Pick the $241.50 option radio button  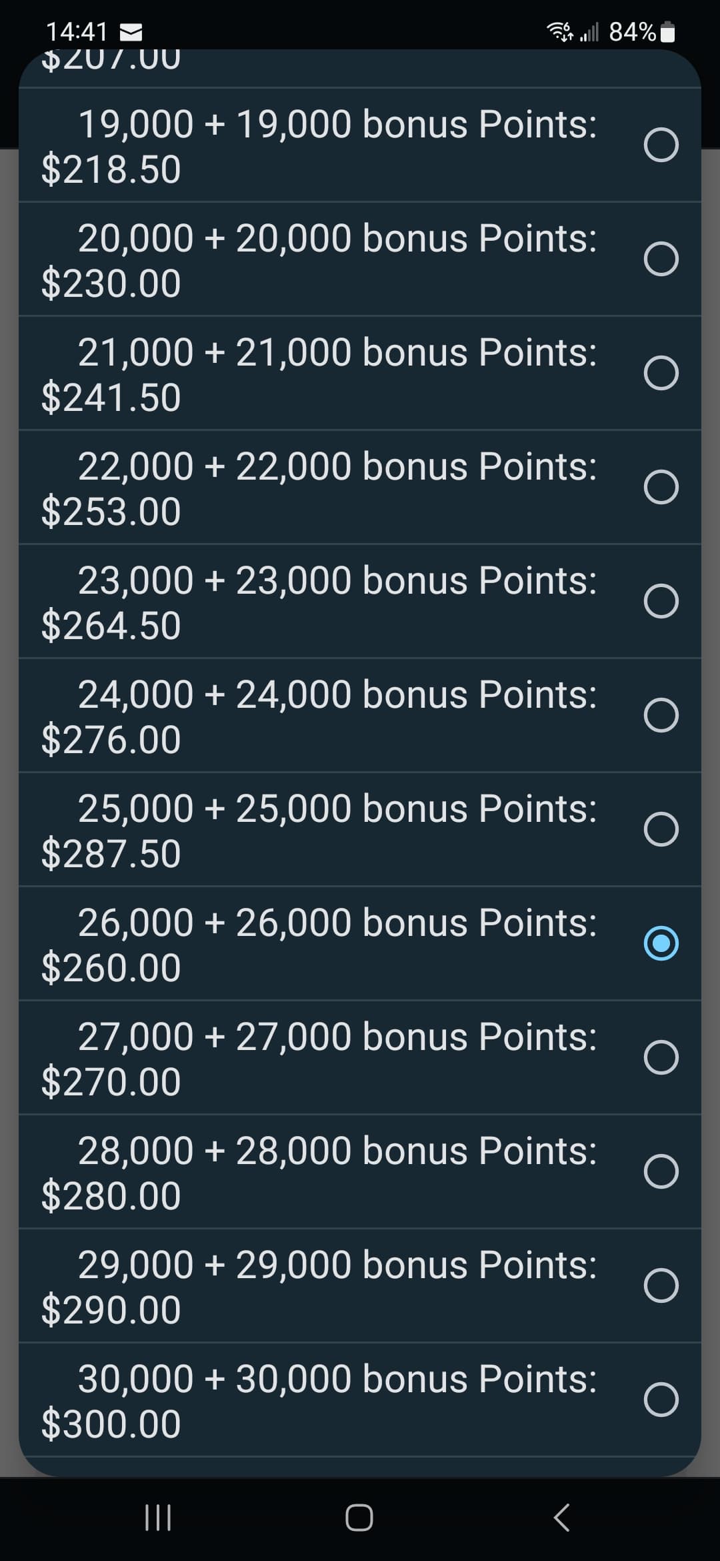[661, 374]
